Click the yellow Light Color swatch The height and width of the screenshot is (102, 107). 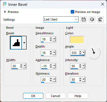(x=77, y=40)
